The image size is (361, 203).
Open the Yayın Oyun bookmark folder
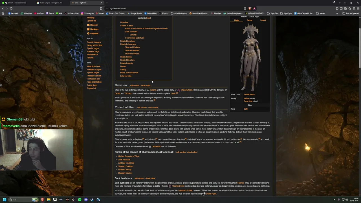coord(286,13)
